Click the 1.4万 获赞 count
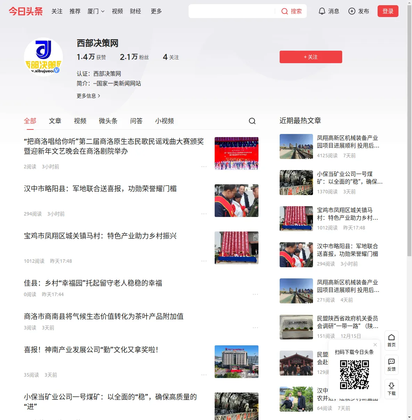 (91, 57)
